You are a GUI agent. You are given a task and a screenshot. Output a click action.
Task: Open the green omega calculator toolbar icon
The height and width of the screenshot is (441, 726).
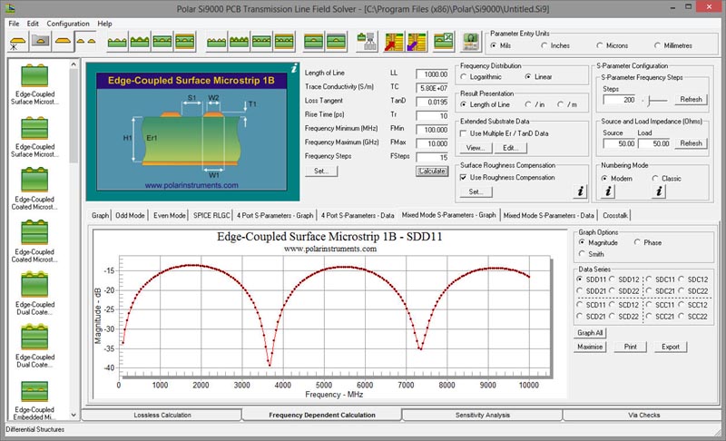tap(470, 42)
